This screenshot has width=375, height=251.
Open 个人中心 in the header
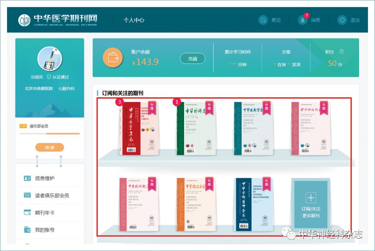[x=134, y=20]
